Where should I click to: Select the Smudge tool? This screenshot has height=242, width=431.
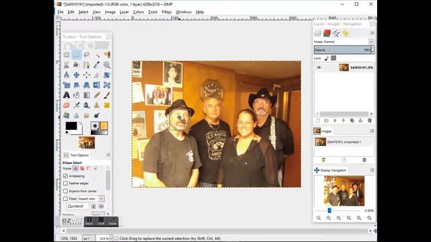(x=87, y=115)
